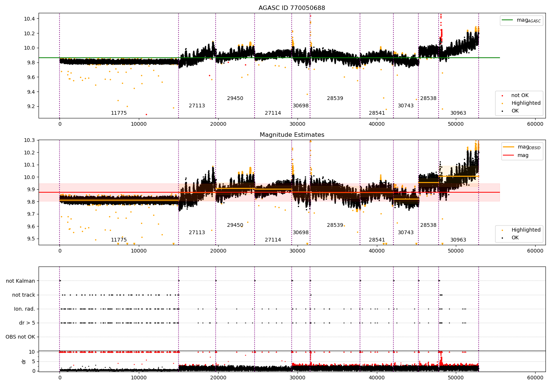551x386 pixels.
Task: Click the 10.3 y-axis tick label
Action: (x=30, y=140)
